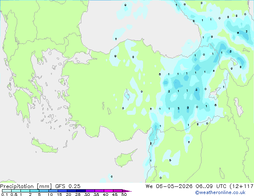Screen dimensions: 254x196
Task: Click the '(12+117' forecast run text
Action: 242,186
